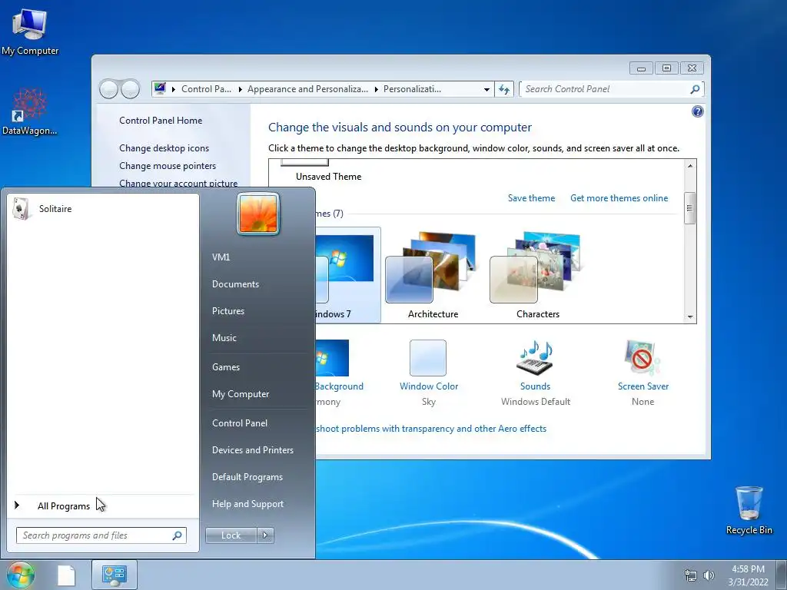
Task: Click the Search programs and files field
Action: tap(101, 535)
